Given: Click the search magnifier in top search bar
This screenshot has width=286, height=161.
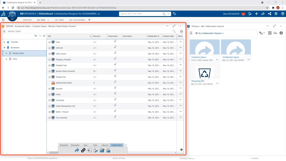Looking at the screenshot, I should pos(164,14).
